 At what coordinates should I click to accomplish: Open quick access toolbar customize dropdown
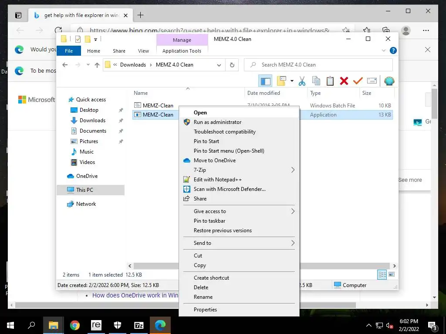(x=95, y=40)
